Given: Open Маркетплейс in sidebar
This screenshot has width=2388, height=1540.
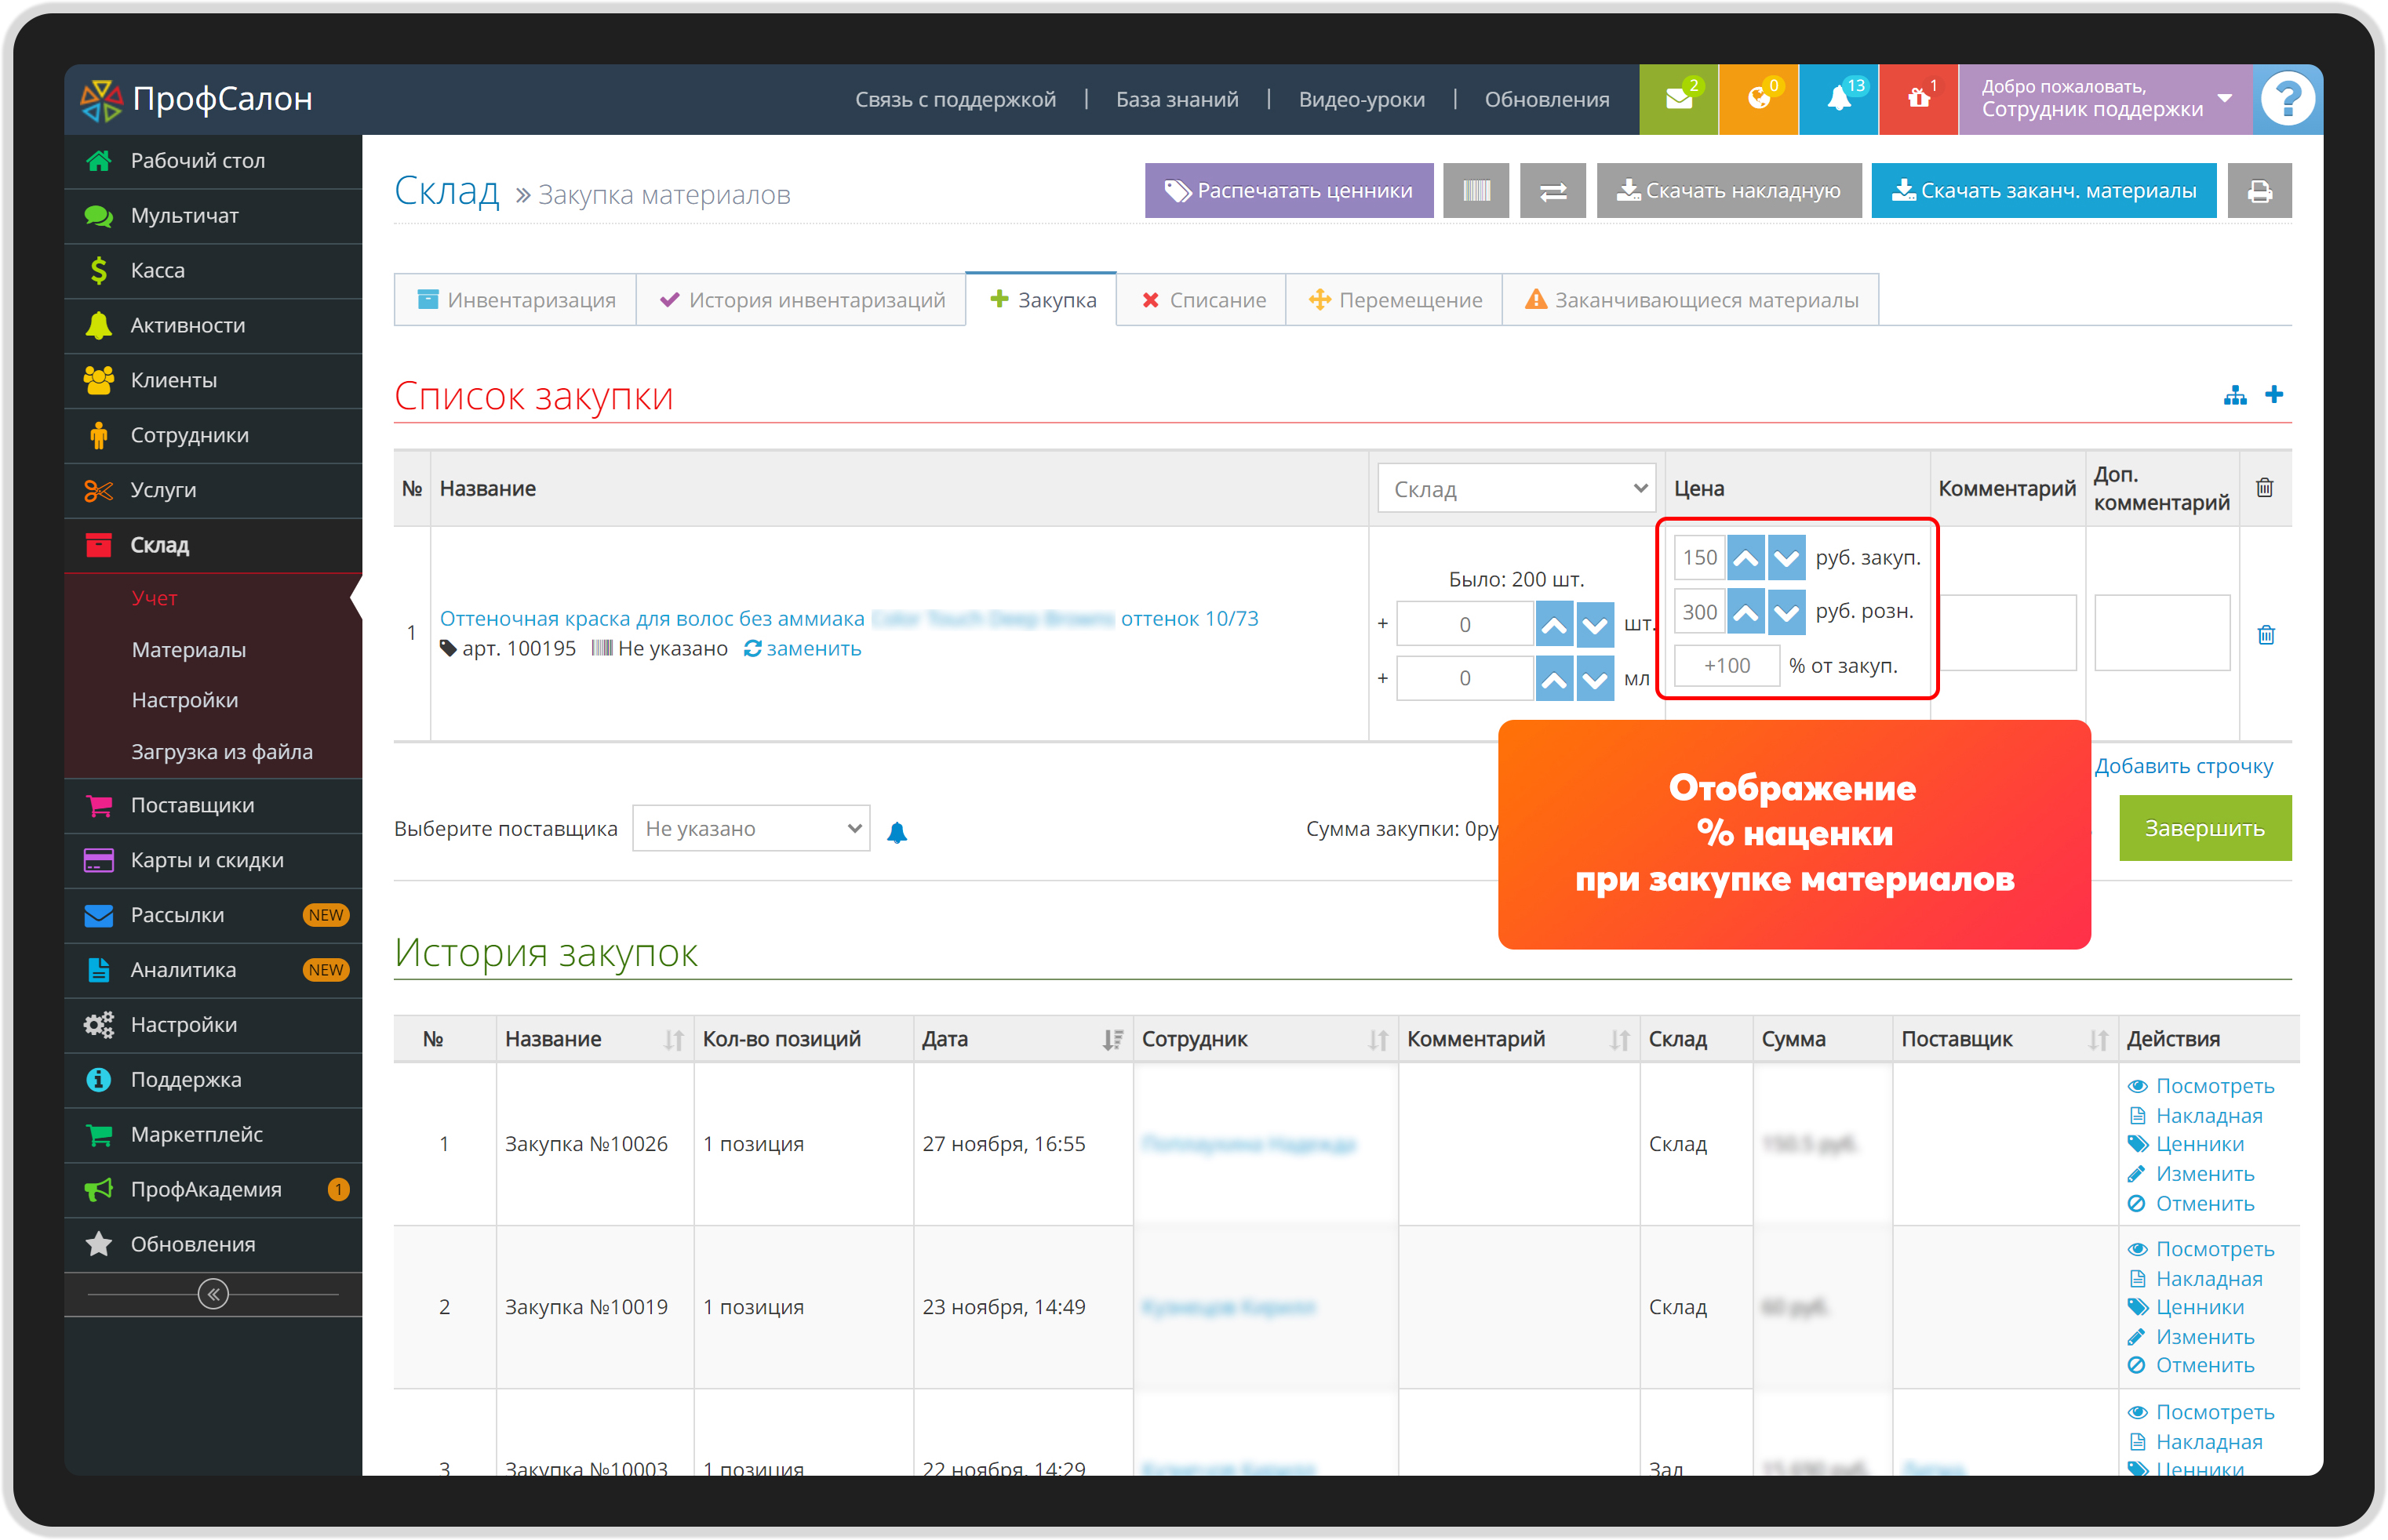Looking at the screenshot, I should click(213, 1135).
